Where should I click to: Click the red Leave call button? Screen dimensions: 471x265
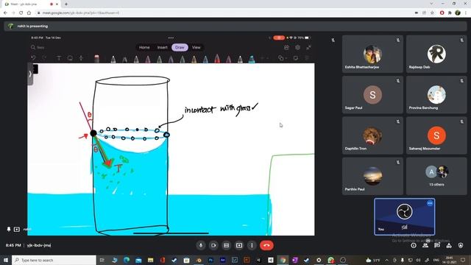coord(266,245)
